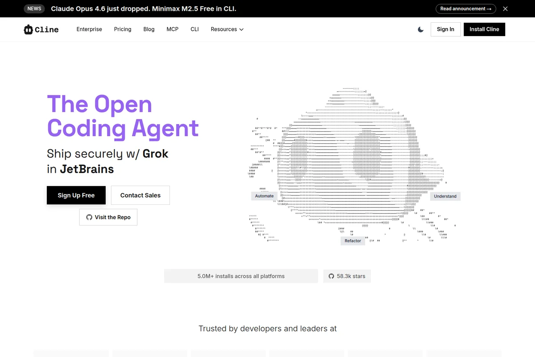Image resolution: width=535 pixels, height=357 pixels.
Task: Open the CLI page
Action: 194,29
